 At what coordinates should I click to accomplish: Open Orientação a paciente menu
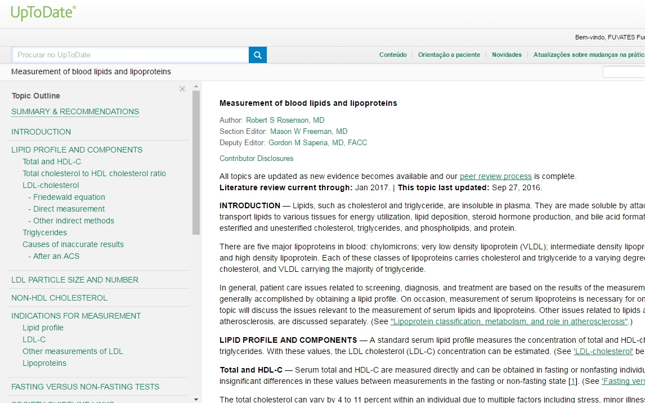(x=449, y=55)
